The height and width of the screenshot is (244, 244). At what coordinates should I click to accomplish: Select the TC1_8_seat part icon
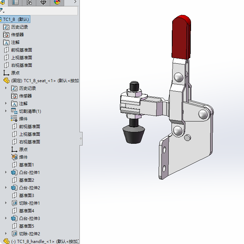[x=6, y=81]
